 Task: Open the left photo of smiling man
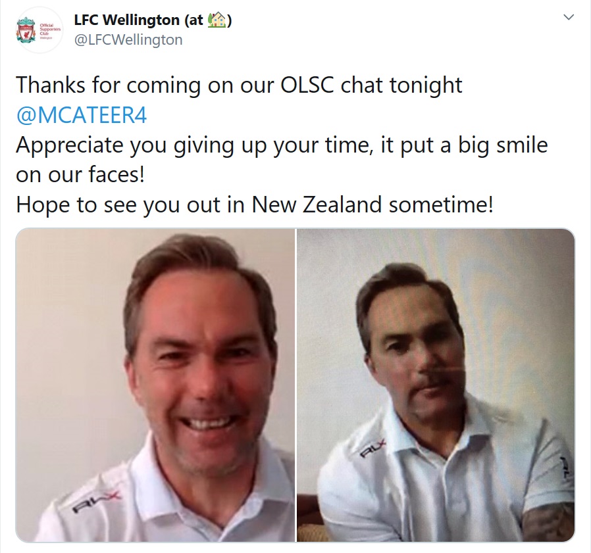click(x=155, y=385)
